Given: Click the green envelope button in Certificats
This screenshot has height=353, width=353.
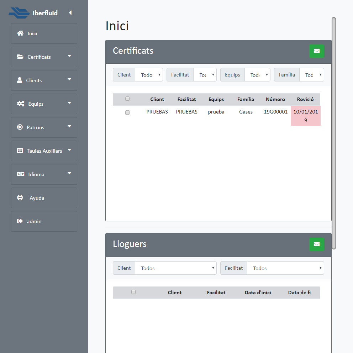Looking at the screenshot, I should click(x=317, y=51).
